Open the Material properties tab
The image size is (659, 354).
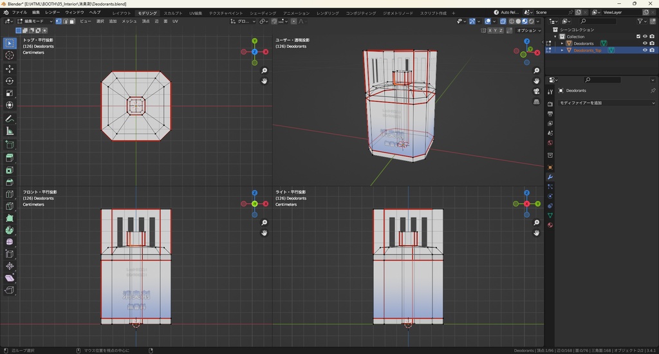click(x=550, y=225)
